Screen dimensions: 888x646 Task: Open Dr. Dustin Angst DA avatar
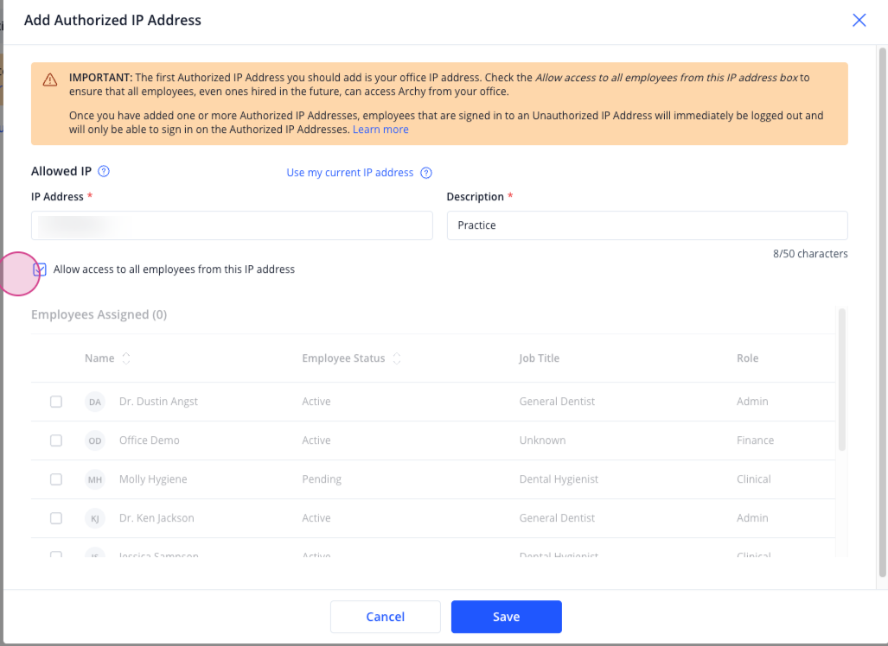coord(94,402)
